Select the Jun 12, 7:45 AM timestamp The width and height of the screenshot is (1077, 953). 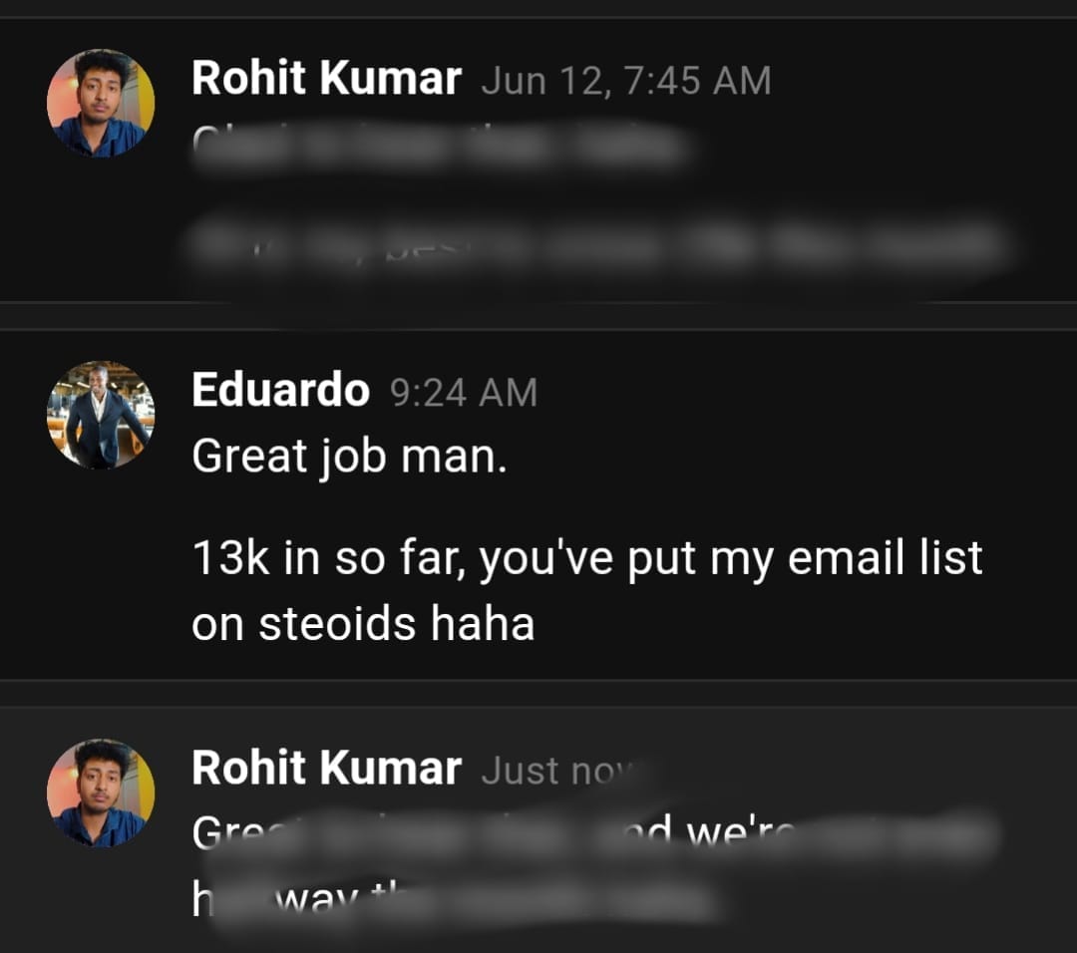[x=626, y=81]
